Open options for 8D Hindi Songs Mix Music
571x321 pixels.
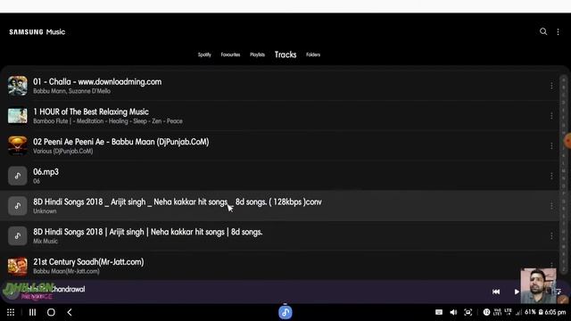click(551, 235)
